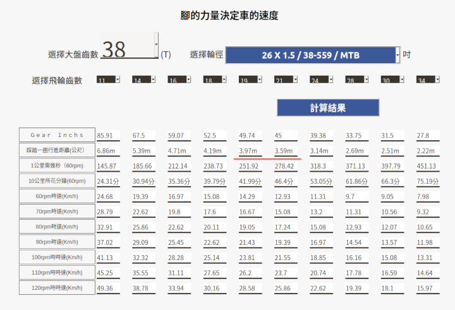Click the 100rpm speed field 16.16

pyautogui.click(x=357, y=258)
